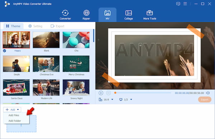Open the Converter module
Viewport: 215px width, 139px height.
(x=65, y=15)
